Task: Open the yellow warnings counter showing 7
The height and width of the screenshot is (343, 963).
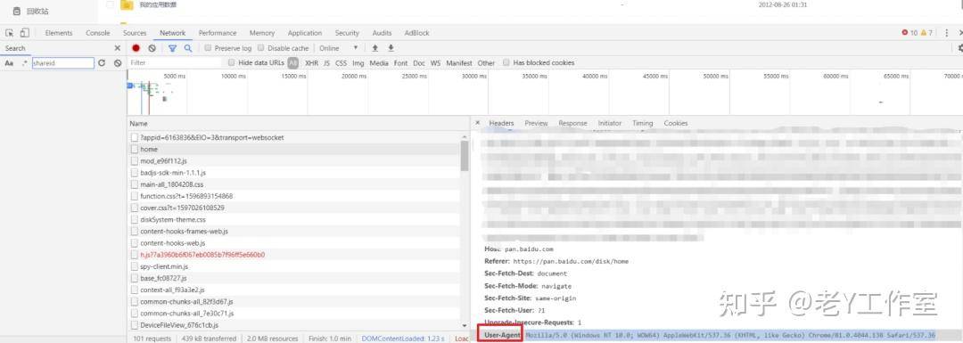Action: [x=926, y=33]
